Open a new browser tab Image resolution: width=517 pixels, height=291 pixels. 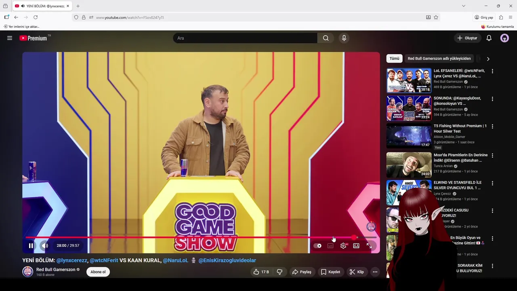[x=78, y=6]
